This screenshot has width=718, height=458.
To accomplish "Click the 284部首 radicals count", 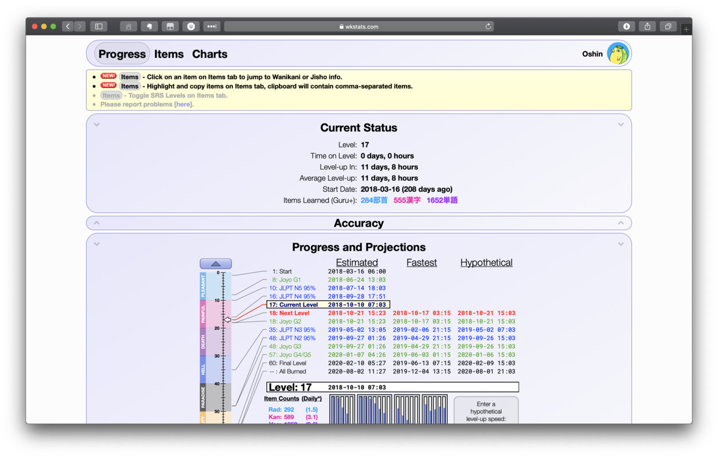I will [374, 200].
